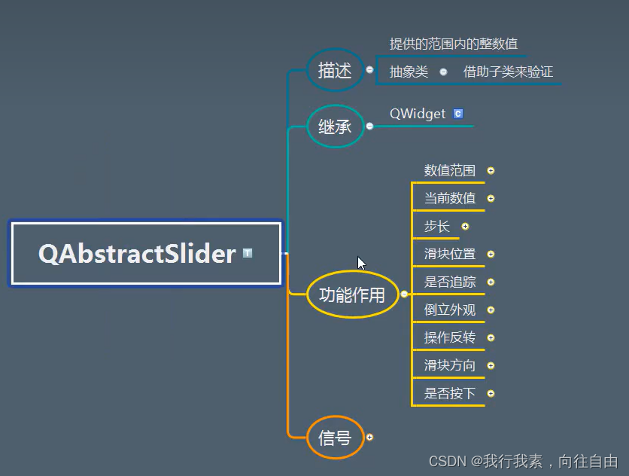Select the QAbstractSlider root node
The width and height of the screenshot is (629, 476).
coord(135,254)
